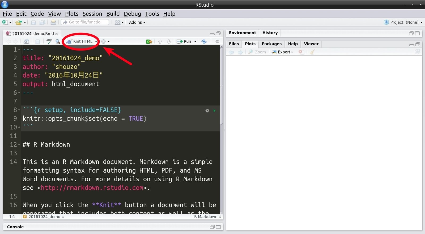
Task: Open the Tools menu
Action: click(x=152, y=14)
